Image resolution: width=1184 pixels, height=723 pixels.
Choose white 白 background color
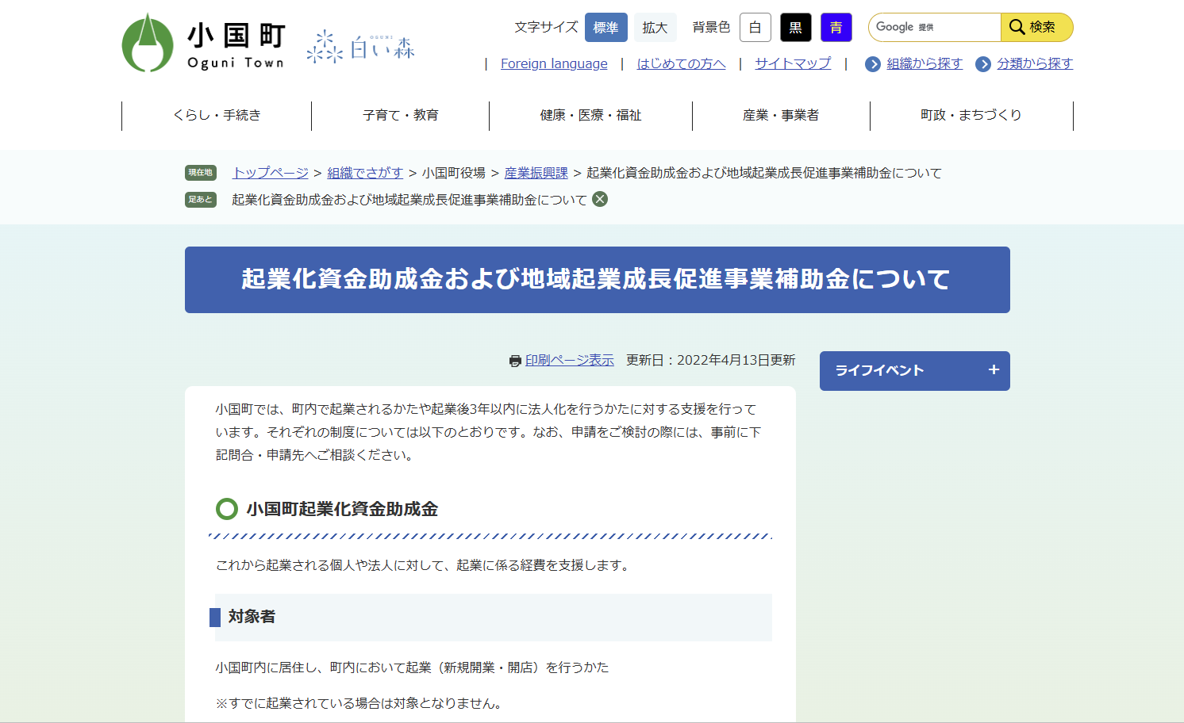point(755,27)
